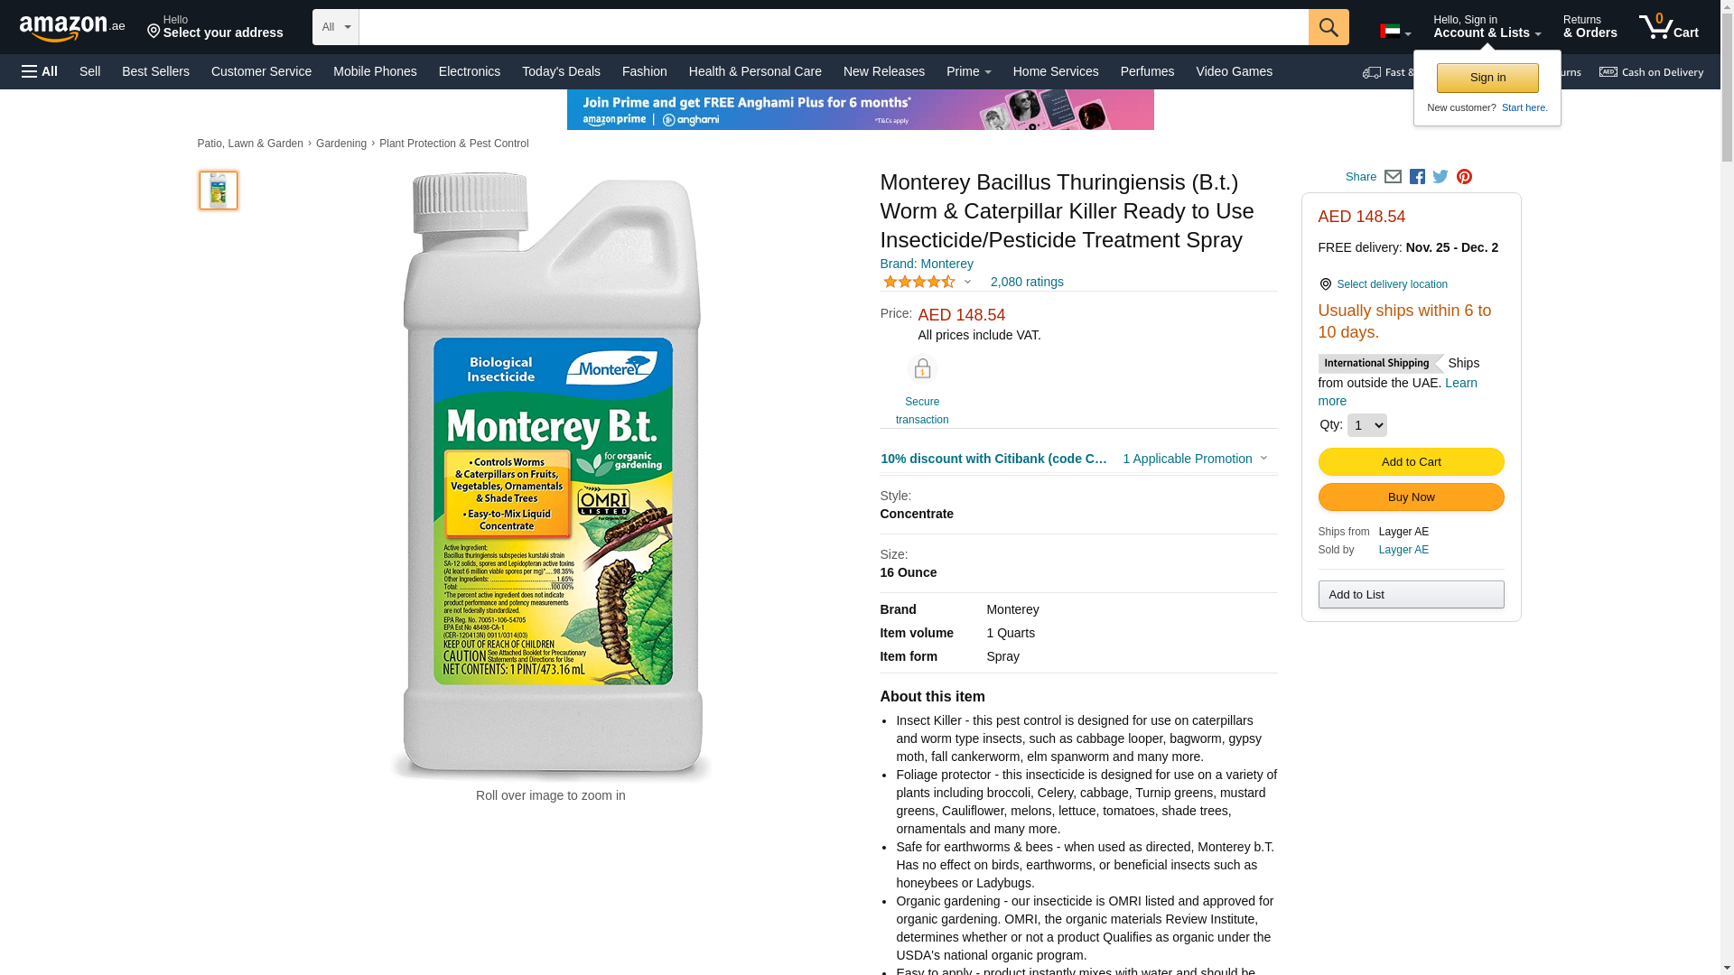The image size is (1734, 975).
Task: Select the product thumbnail image
Action: [x=219, y=190]
